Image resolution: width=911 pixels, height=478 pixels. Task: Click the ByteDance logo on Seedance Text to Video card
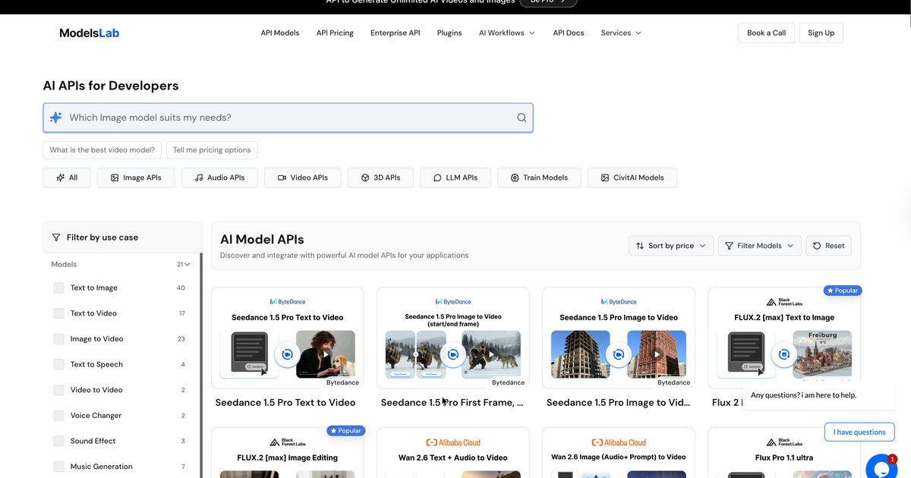(288, 302)
